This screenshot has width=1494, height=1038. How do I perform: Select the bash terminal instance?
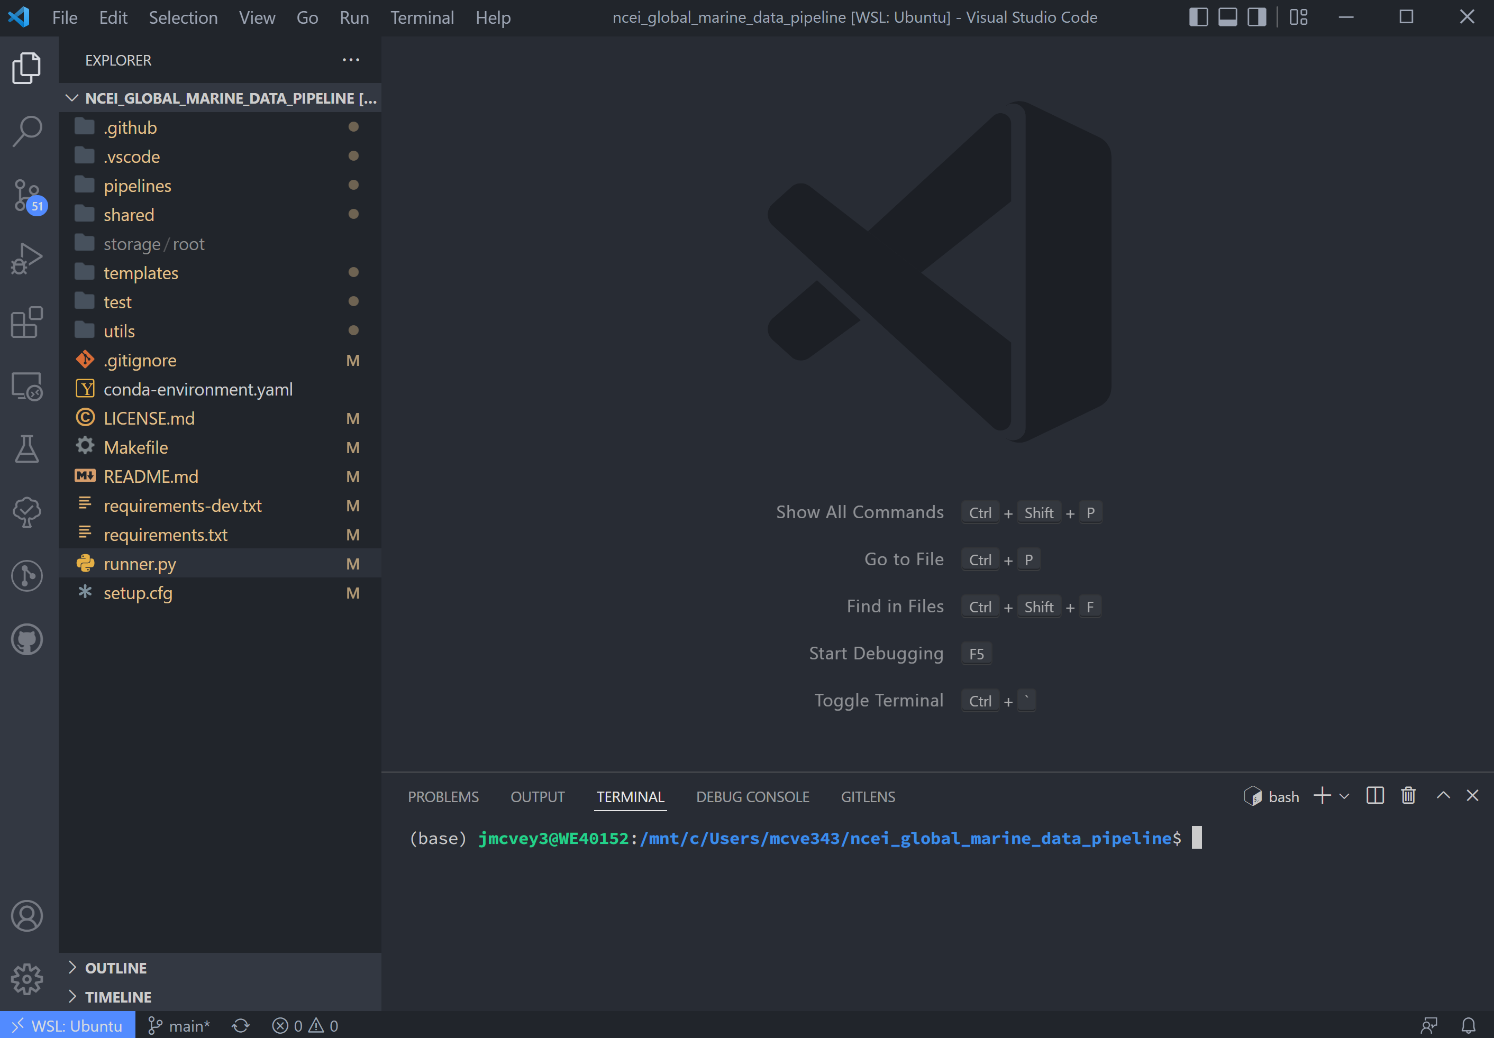pos(1271,797)
